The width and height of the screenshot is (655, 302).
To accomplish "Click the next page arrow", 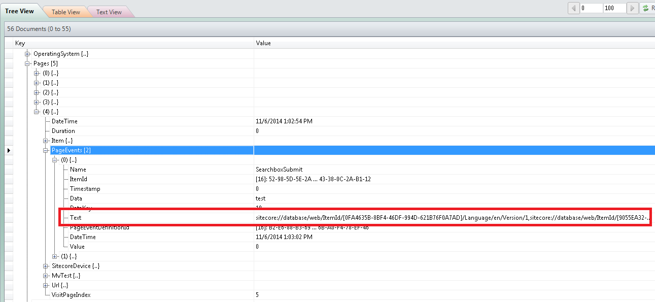I will 632,8.
